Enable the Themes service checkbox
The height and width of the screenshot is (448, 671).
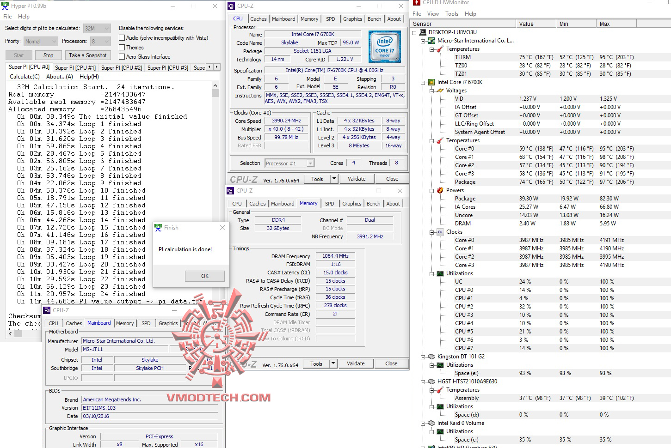point(122,47)
